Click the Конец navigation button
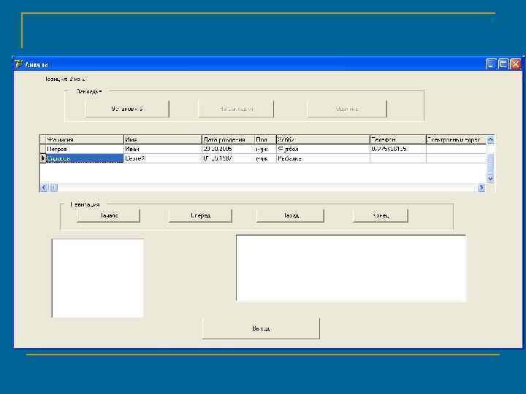The height and width of the screenshot is (394, 526). pos(381,215)
